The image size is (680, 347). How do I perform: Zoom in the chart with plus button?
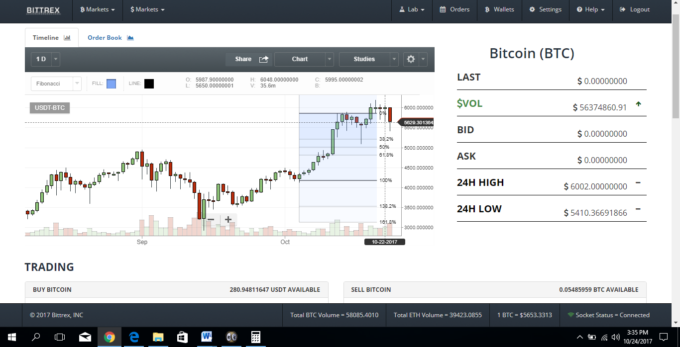228,219
